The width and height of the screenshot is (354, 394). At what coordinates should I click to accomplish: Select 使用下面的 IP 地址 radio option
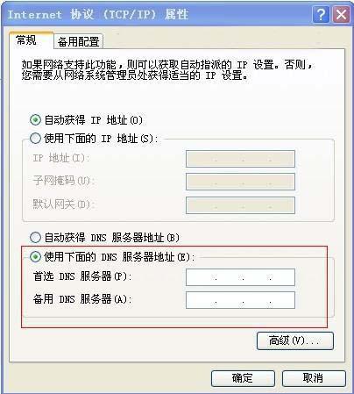[x=35, y=139]
